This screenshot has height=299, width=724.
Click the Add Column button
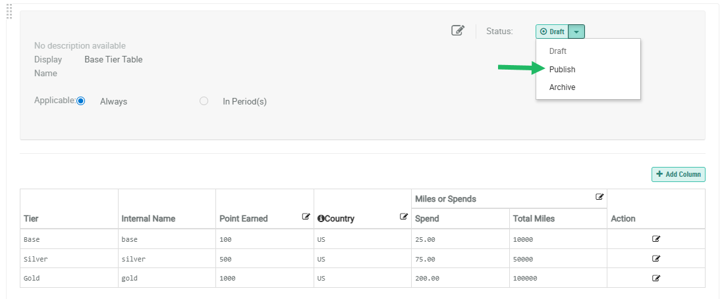678,174
